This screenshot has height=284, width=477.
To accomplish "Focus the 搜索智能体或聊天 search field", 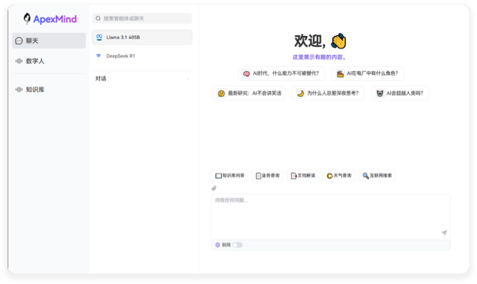I will [142, 19].
